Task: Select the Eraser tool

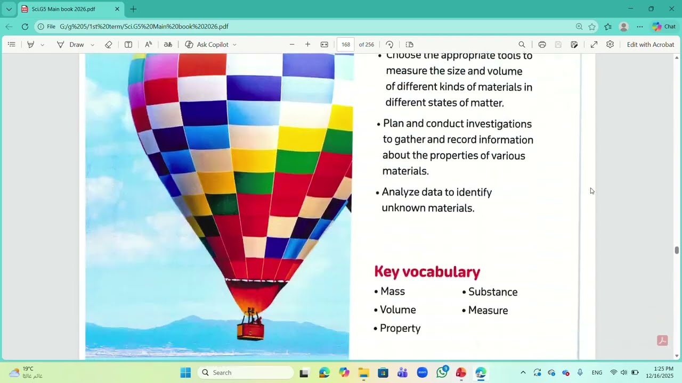Action: (x=109, y=45)
